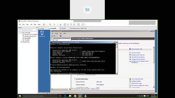The width and height of the screenshot is (175, 98).
Task: Click Change System Properties link
Action: click(x=138, y=55)
